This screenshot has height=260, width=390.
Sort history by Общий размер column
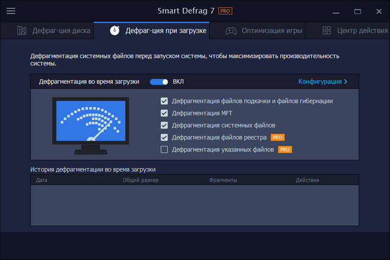coord(140,180)
